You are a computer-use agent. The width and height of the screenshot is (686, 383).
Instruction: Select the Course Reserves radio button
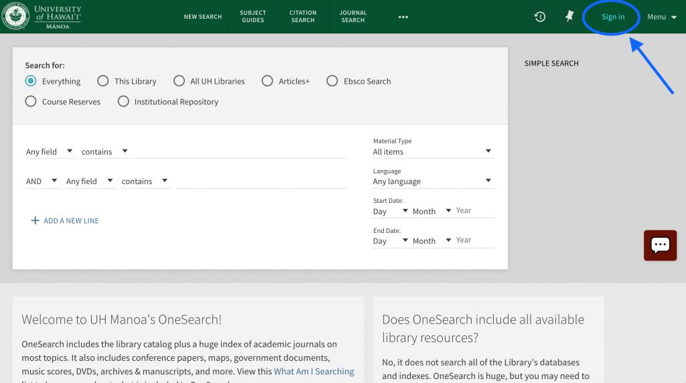[x=31, y=101]
